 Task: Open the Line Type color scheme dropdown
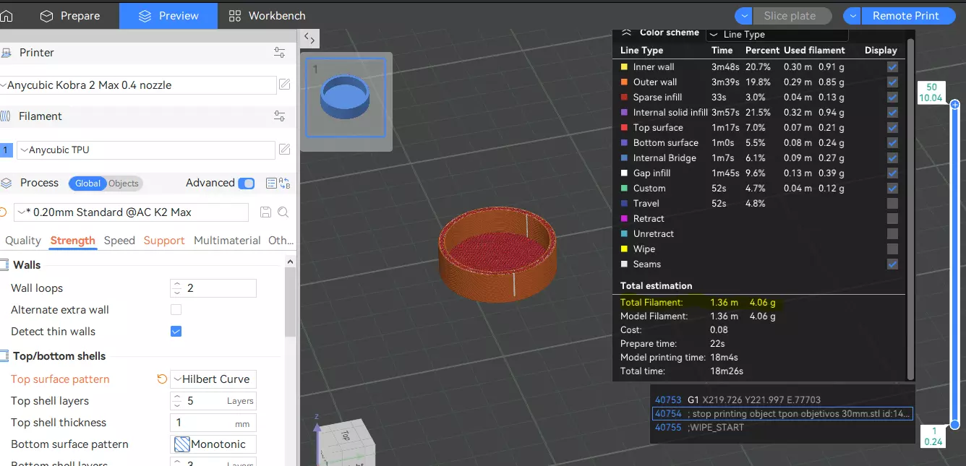(x=777, y=34)
